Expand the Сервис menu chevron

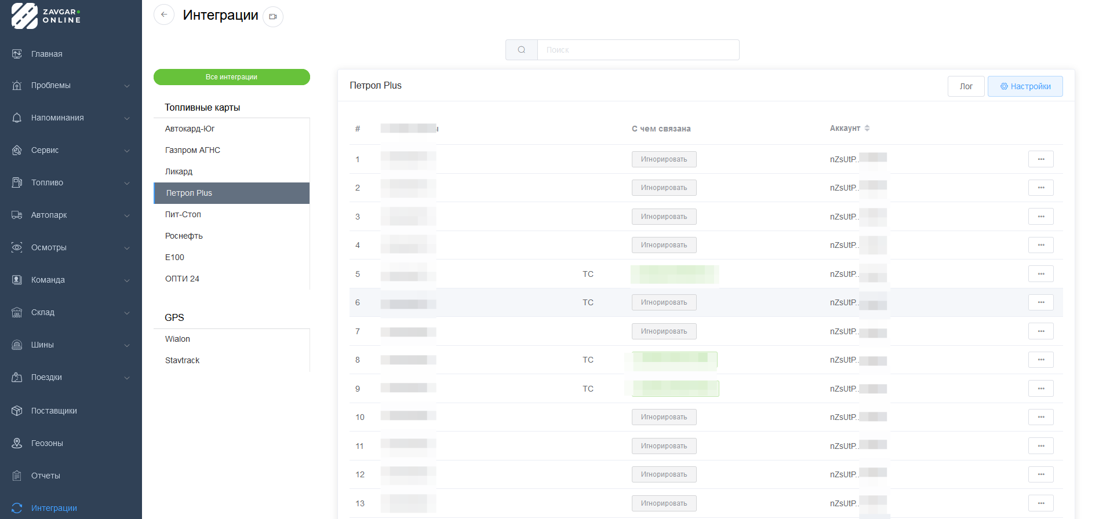click(127, 151)
